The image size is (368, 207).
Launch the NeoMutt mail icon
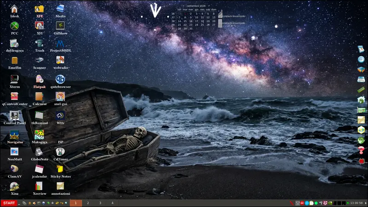(14, 152)
